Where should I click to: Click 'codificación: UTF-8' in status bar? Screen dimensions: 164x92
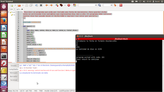[x=67, y=91]
